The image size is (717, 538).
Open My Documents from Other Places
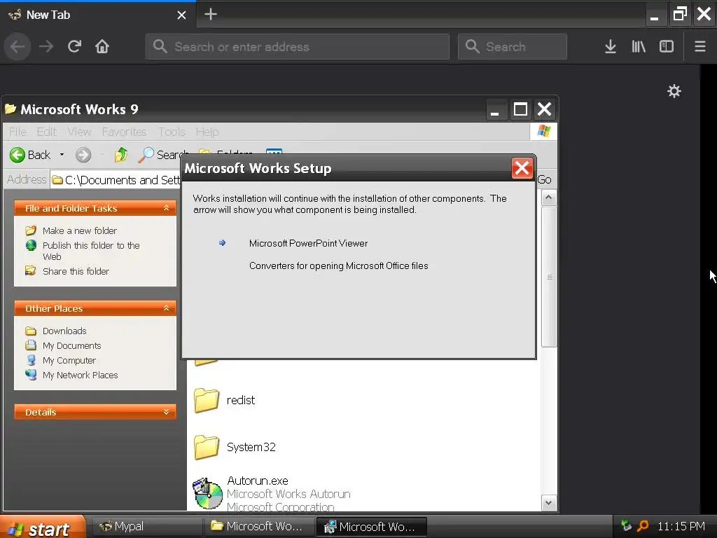(x=72, y=345)
